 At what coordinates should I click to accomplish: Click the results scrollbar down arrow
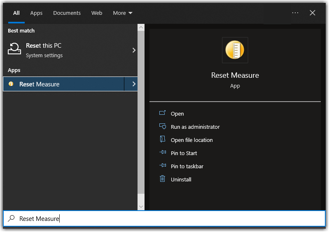tap(141, 206)
